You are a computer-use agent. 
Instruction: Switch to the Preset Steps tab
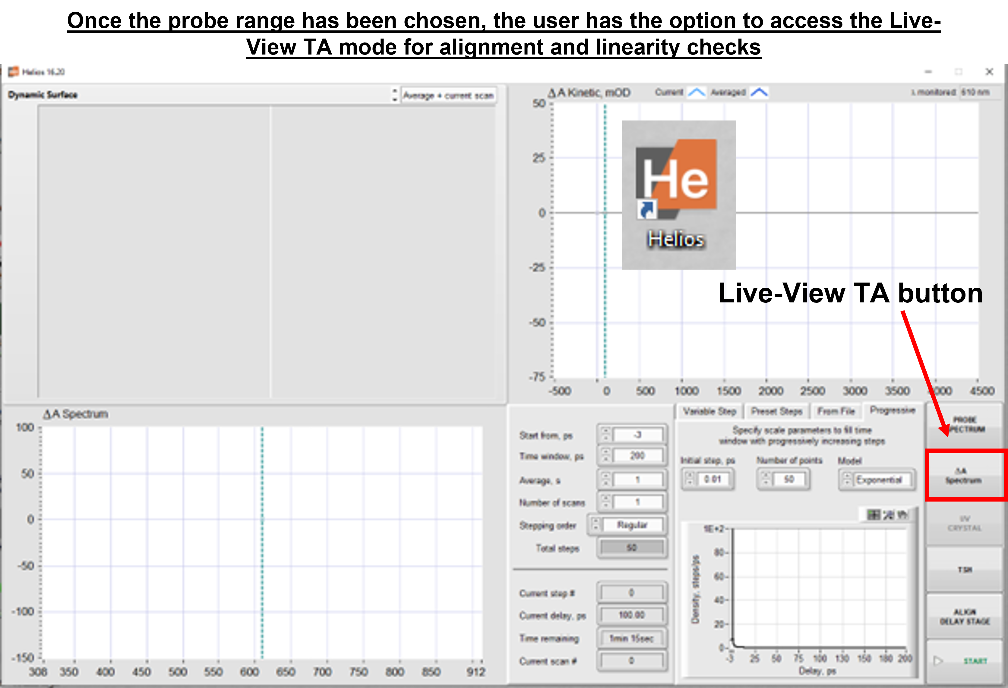(776, 411)
